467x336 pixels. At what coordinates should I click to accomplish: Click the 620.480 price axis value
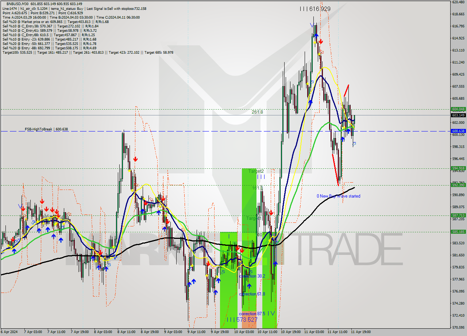458,2
